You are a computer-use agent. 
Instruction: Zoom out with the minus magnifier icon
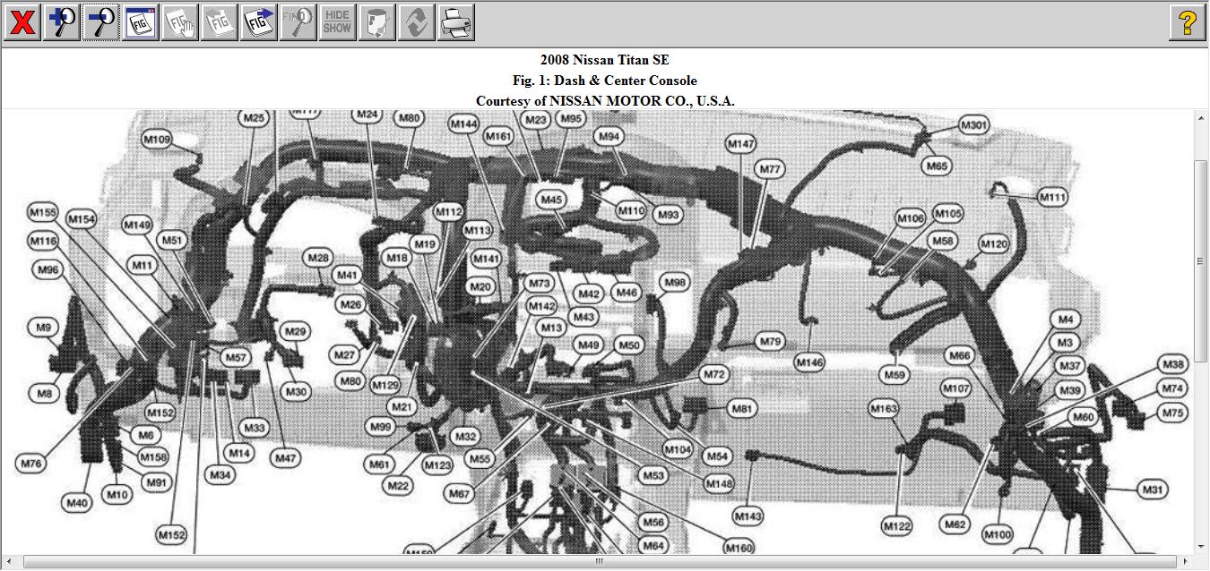point(101,22)
